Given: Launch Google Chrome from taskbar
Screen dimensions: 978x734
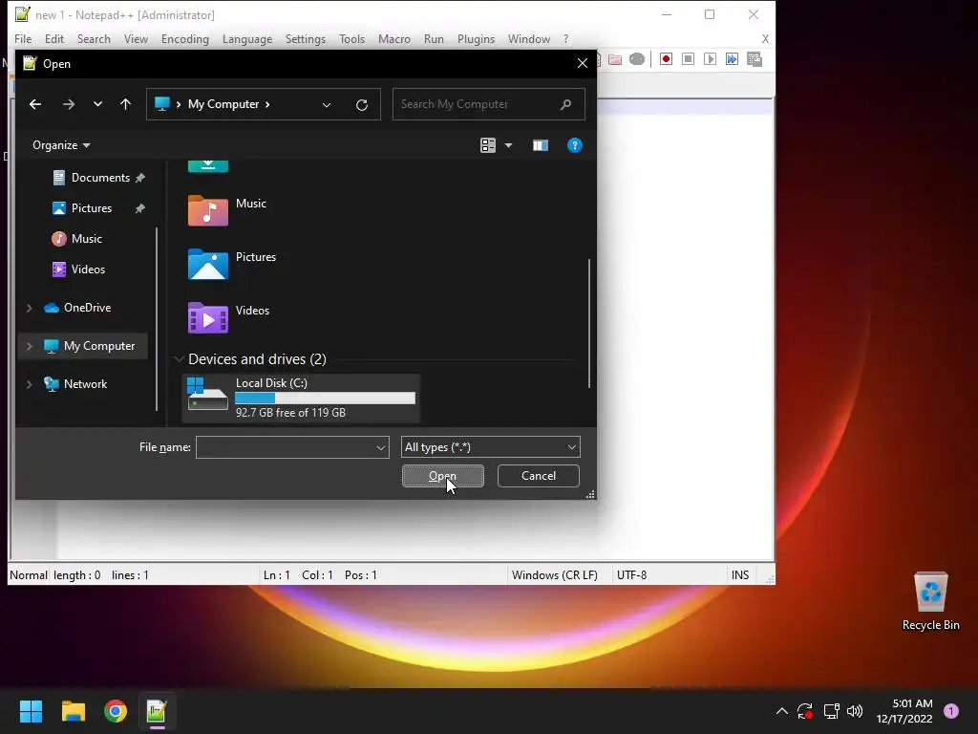Looking at the screenshot, I should (116, 711).
